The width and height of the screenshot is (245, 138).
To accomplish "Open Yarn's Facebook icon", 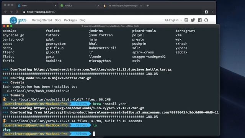I will [200, 20].
